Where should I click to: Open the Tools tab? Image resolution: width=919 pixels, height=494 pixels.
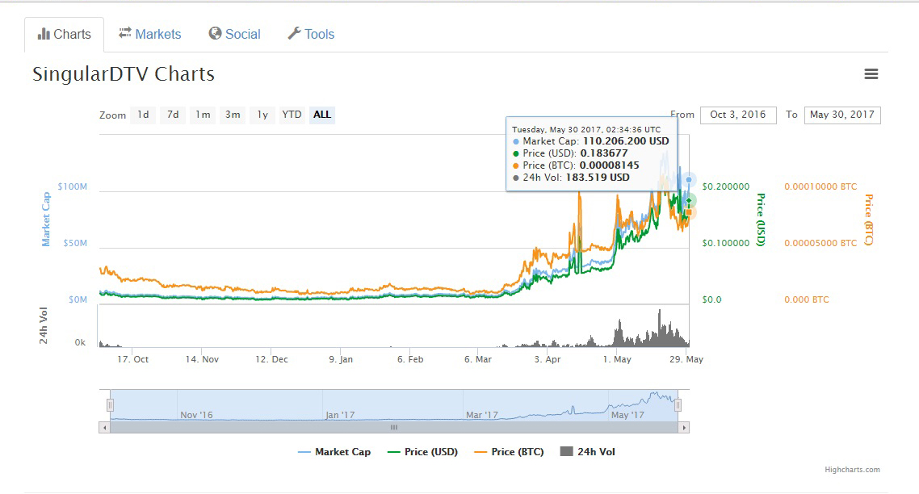click(311, 34)
